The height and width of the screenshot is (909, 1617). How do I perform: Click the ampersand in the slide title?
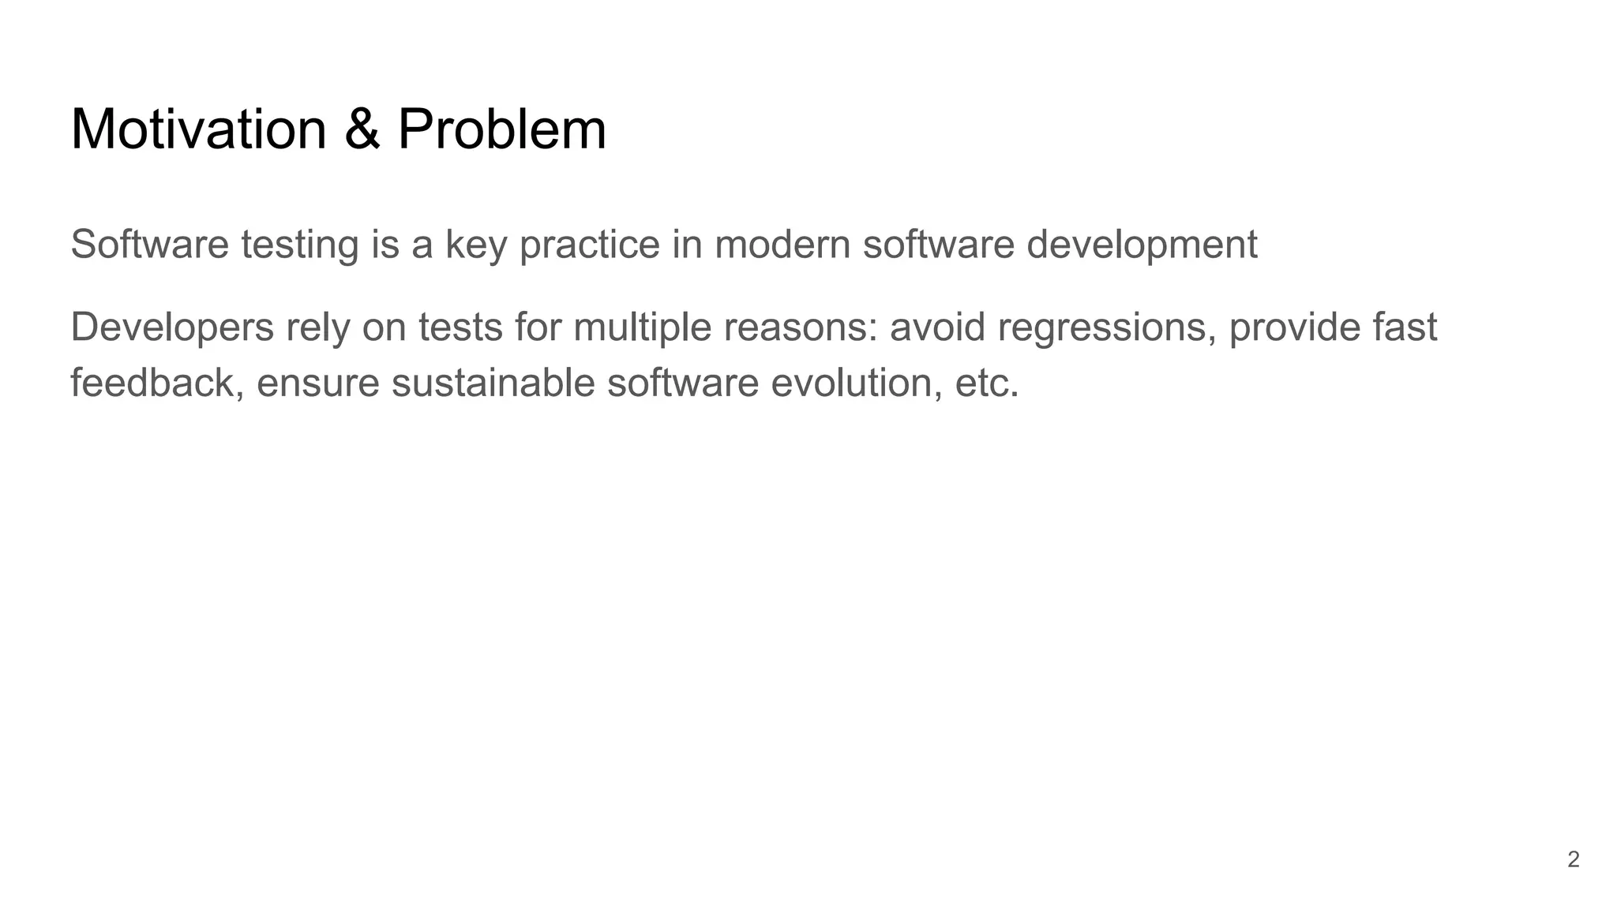pos(362,129)
